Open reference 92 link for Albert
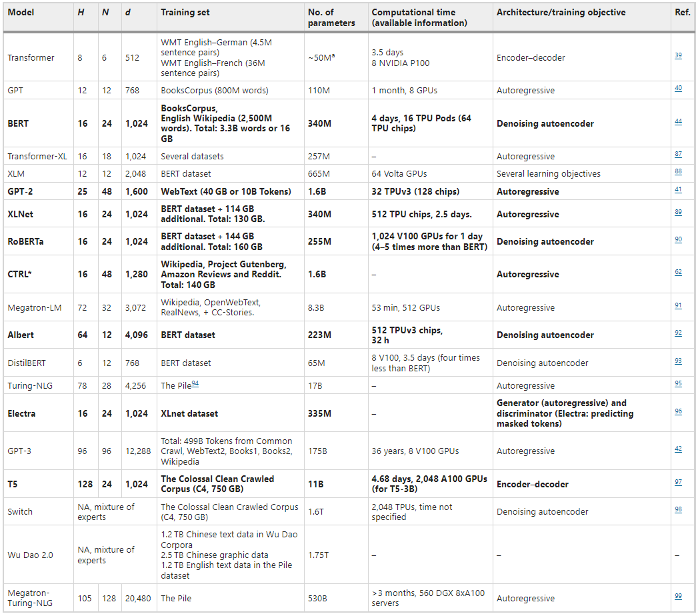Viewport: 700px width, 616px height. click(678, 333)
